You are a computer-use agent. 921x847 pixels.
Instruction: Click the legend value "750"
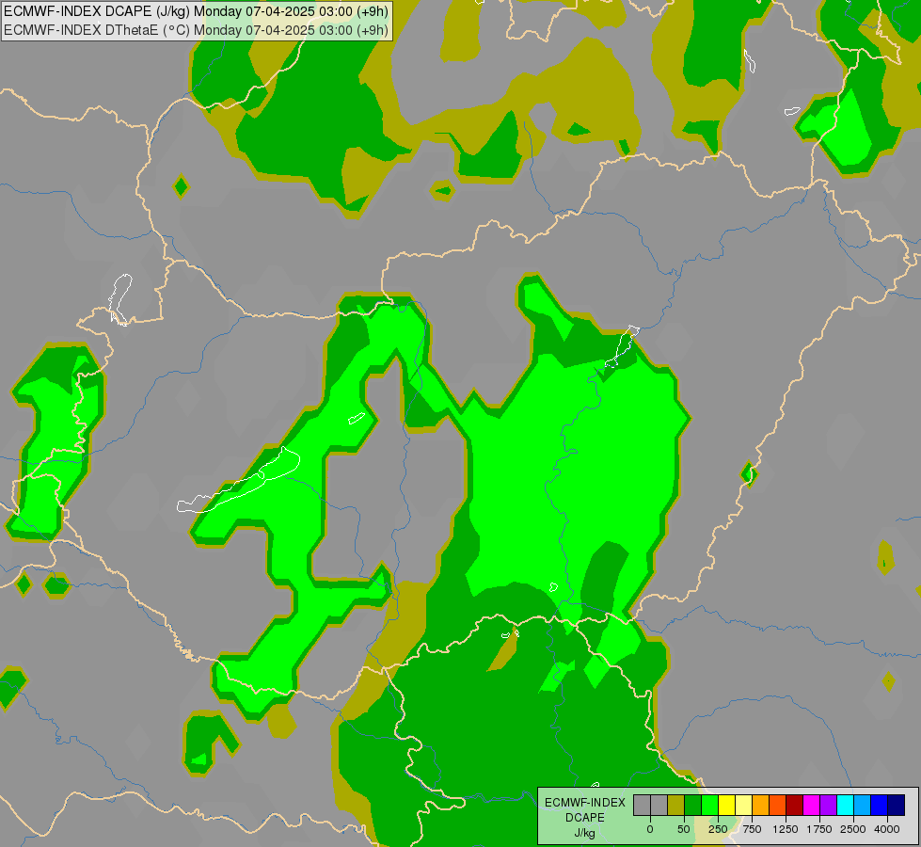click(x=752, y=829)
